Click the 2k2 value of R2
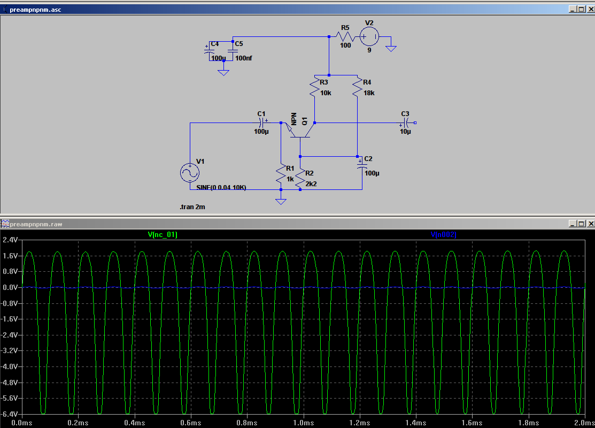Screen dimensions: 595x428 [311, 184]
